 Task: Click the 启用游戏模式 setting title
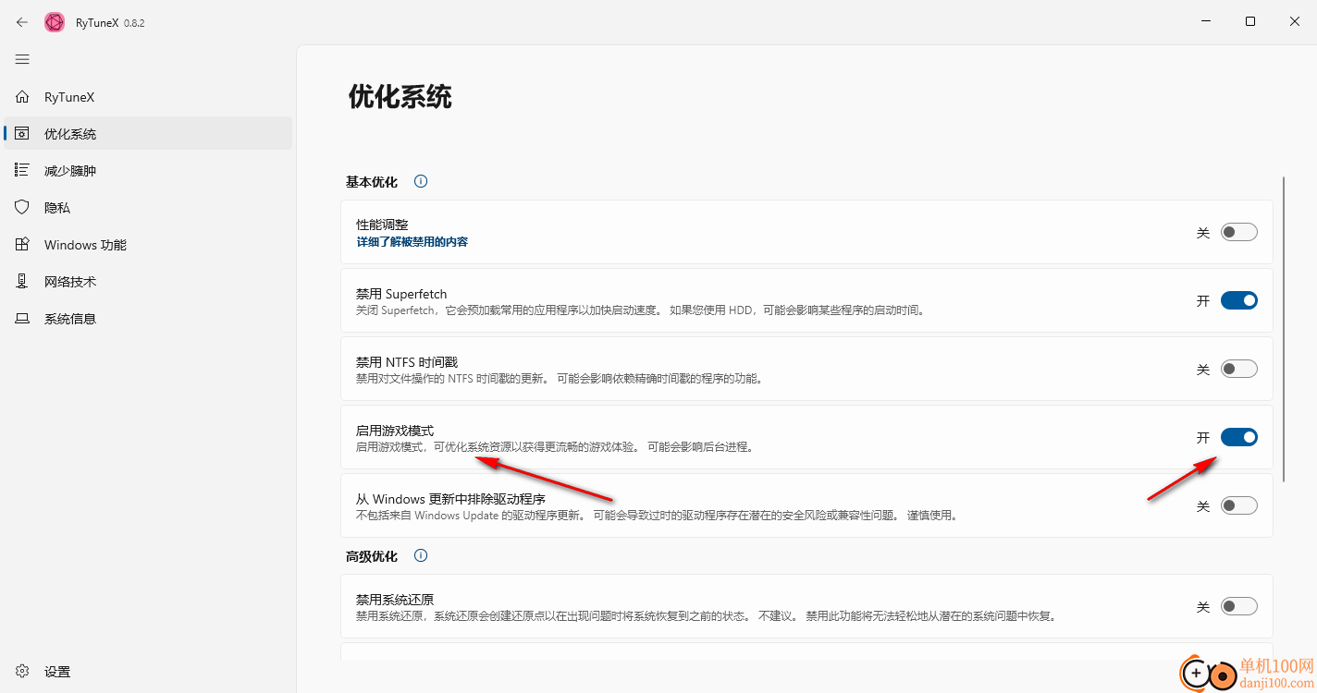point(395,431)
